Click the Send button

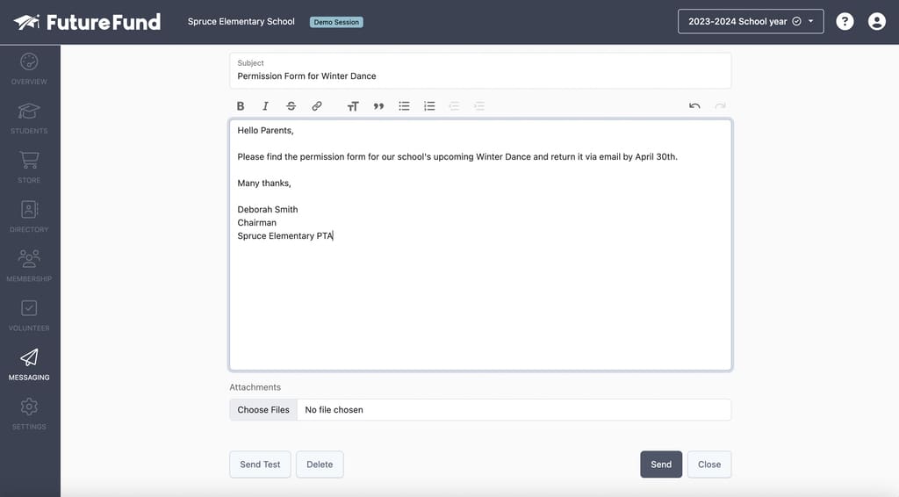(661, 465)
